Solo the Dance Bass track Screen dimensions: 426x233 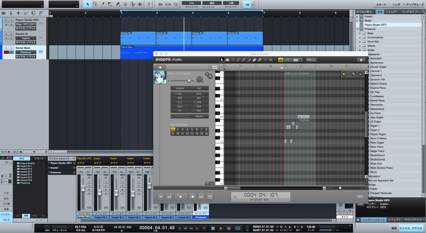pos(11,48)
